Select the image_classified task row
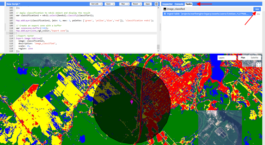Viewport: 265px width, 145px height. [x=208, y=9]
